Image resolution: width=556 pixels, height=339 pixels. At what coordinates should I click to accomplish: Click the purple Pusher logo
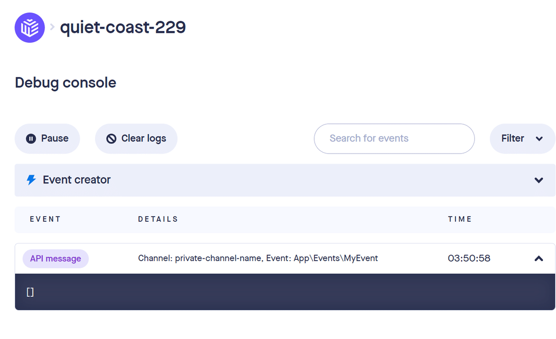pos(30,27)
